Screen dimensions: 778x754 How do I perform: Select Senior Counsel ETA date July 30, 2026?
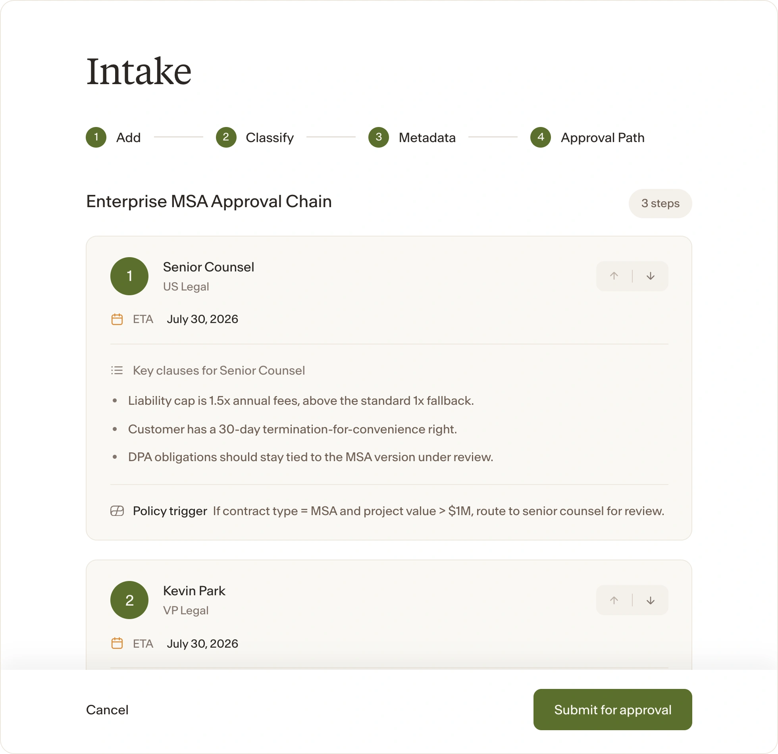(202, 319)
